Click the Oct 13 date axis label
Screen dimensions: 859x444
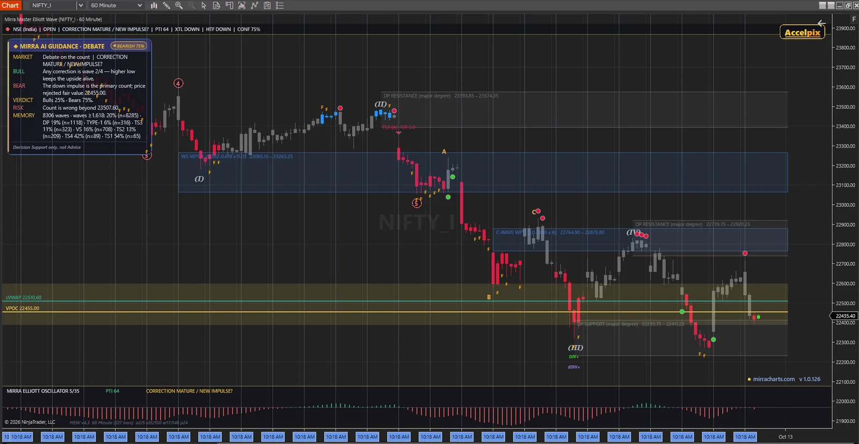pyautogui.click(x=785, y=436)
